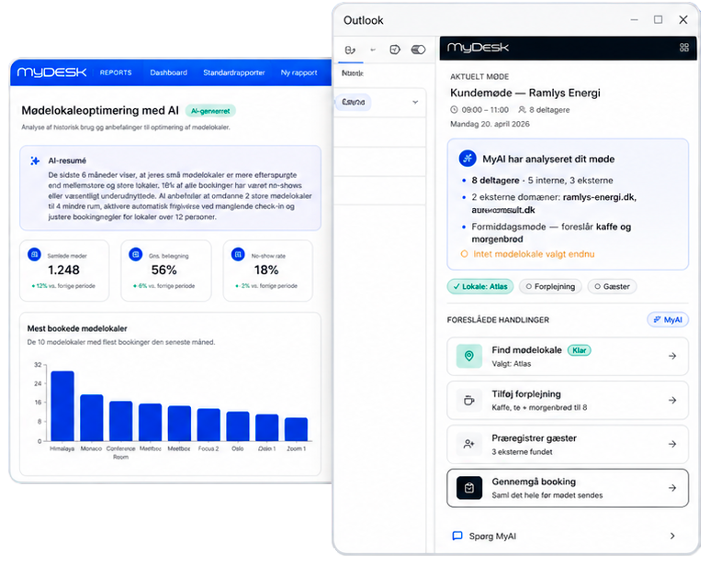Click the first Outlook toolbar icon
This screenshot has width=710, height=575.
[350, 50]
